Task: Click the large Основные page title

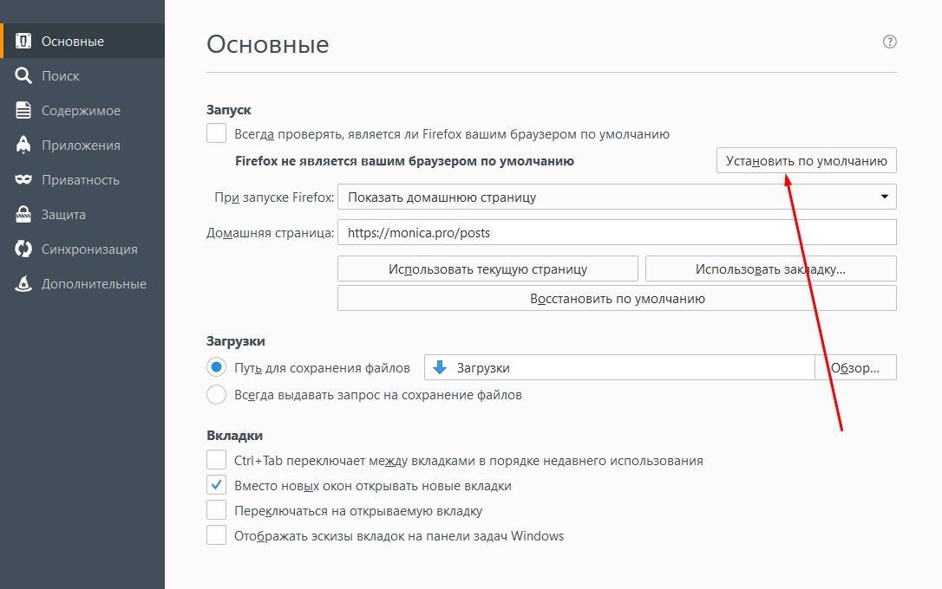Action: pos(268,44)
